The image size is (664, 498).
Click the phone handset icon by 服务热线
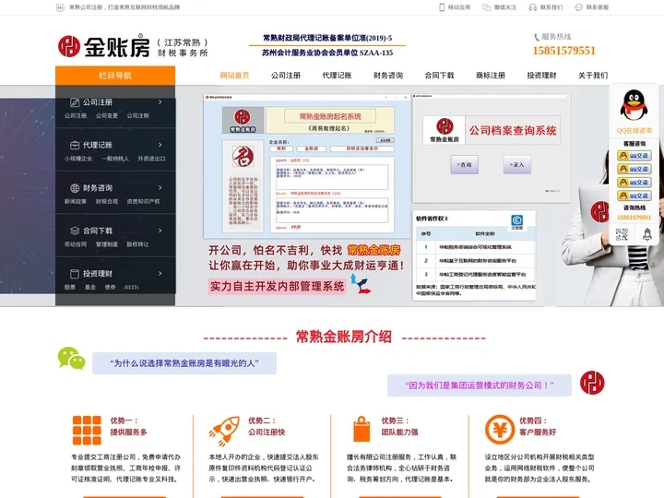point(537,37)
